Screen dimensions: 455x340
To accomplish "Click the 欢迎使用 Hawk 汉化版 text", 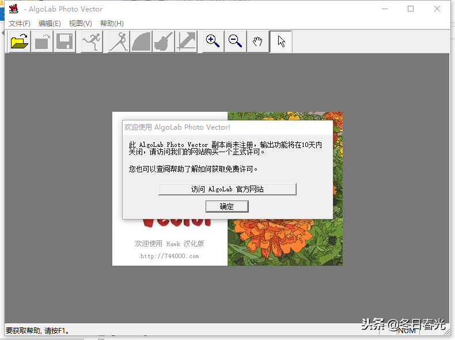I will pyautogui.click(x=169, y=243).
